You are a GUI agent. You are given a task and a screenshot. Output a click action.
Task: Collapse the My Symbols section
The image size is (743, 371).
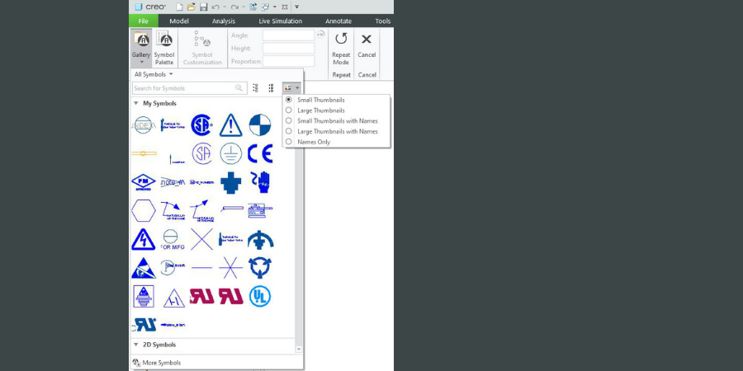[135, 104]
